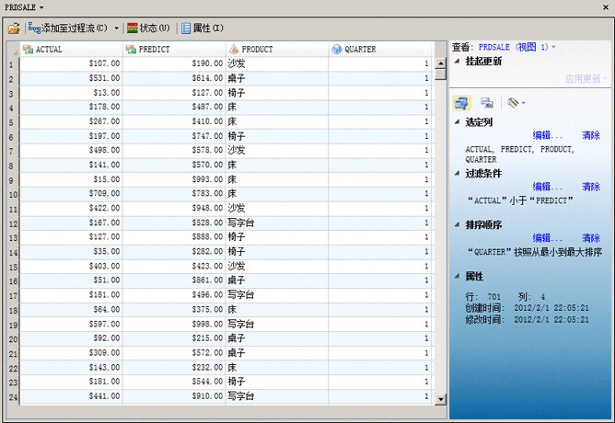615x423 pixels.
Task: Click the vertical scrollbar thumb
Action: point(441,74)
